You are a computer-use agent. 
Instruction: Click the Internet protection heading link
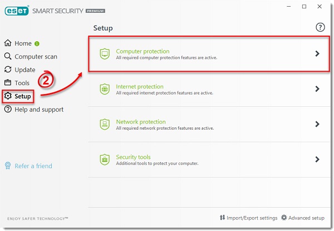click(140, 87)
